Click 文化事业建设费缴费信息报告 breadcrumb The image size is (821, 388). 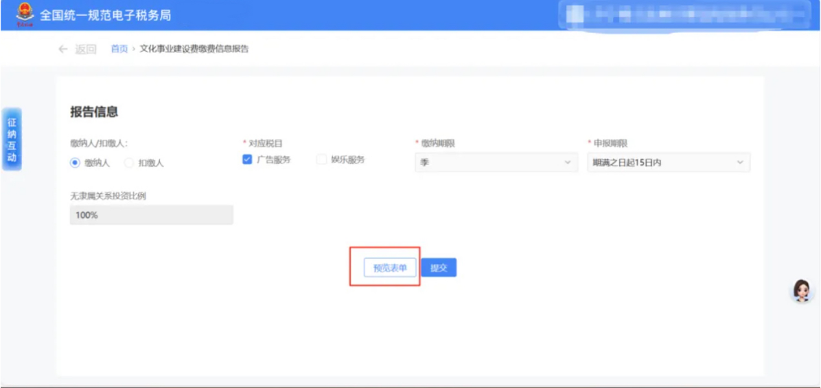coord(194,49)
